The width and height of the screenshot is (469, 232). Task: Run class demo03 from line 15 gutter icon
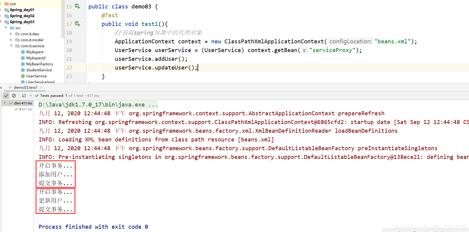(x=78, y=6)
